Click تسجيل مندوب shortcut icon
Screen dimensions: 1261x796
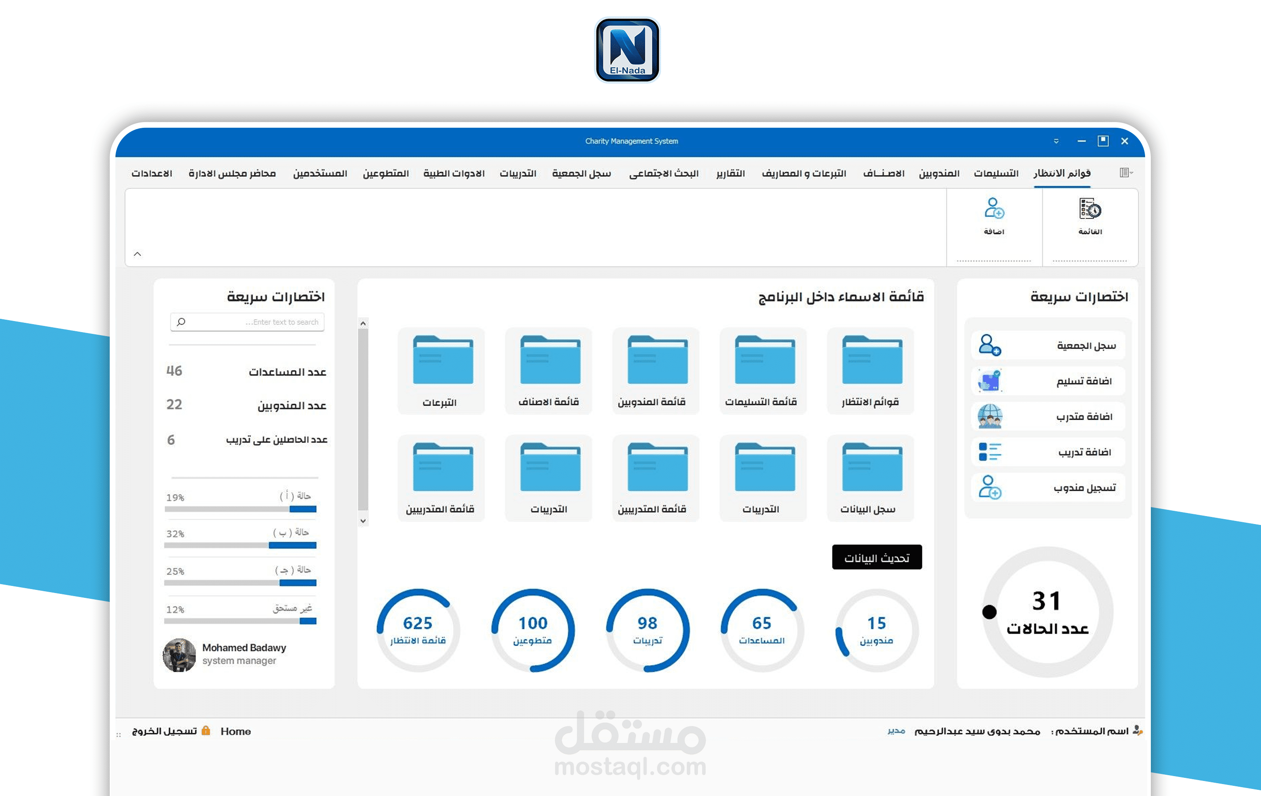(989, 487)
